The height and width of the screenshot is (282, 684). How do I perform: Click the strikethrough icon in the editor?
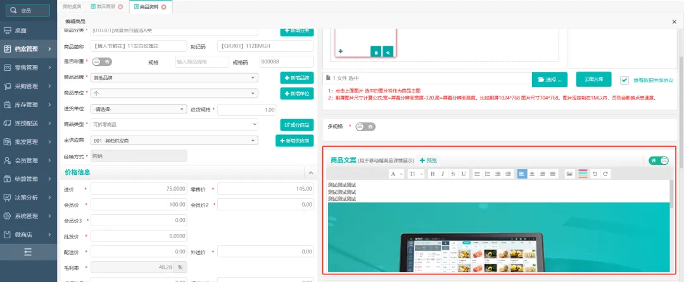tap(453, 174)
